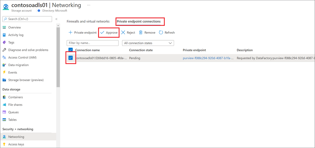Select Private endpoint connections tab
315x148 pixels.
(x=139, y=21)
